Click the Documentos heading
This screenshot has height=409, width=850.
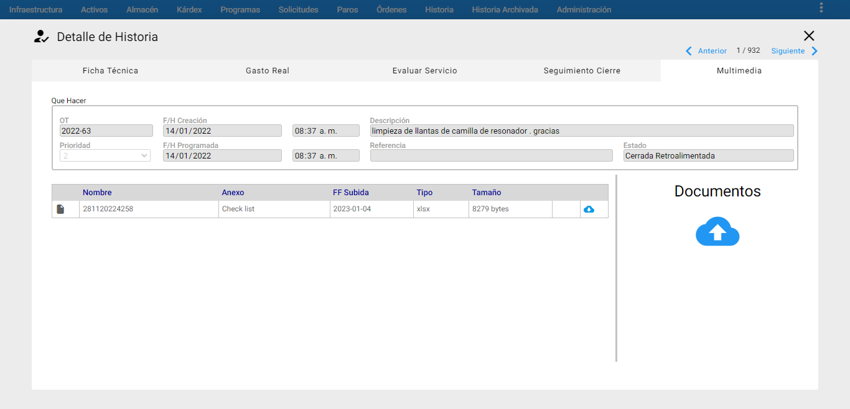(x=717, y=191)
